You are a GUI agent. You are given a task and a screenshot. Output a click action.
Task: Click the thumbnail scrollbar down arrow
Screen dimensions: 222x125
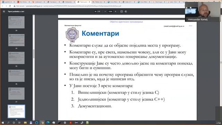point(34,119)
